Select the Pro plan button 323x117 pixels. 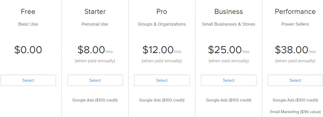(x=162, y=80)
